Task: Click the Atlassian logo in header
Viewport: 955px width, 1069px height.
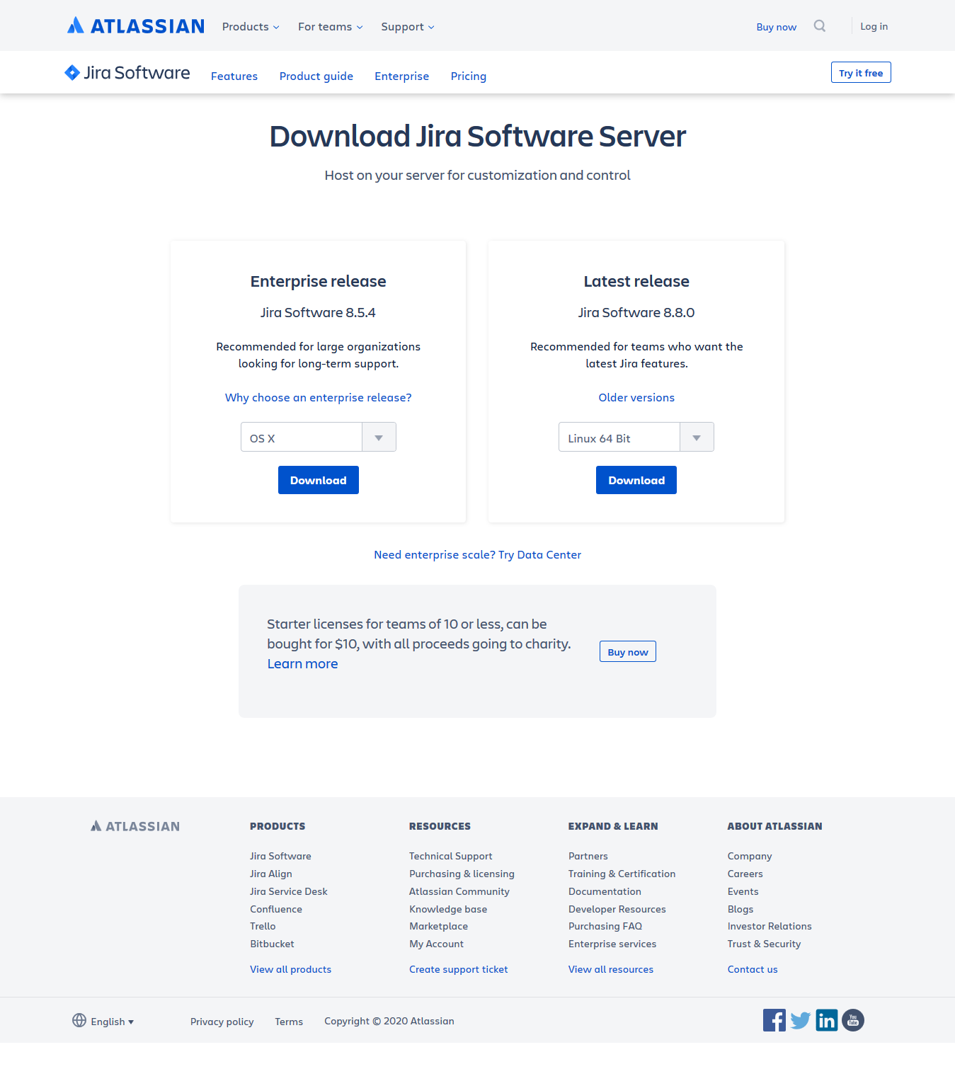Action: point(136,26)
